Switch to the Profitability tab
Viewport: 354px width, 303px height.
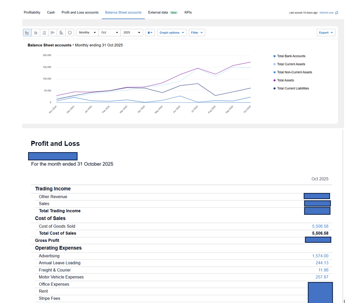pos(32,12)
